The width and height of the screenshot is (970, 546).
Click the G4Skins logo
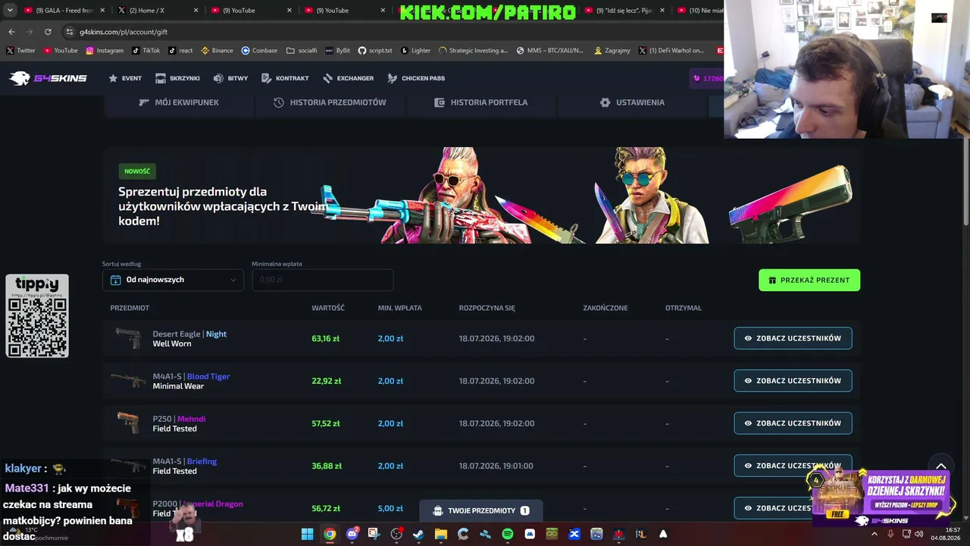[x=48, y=78]
